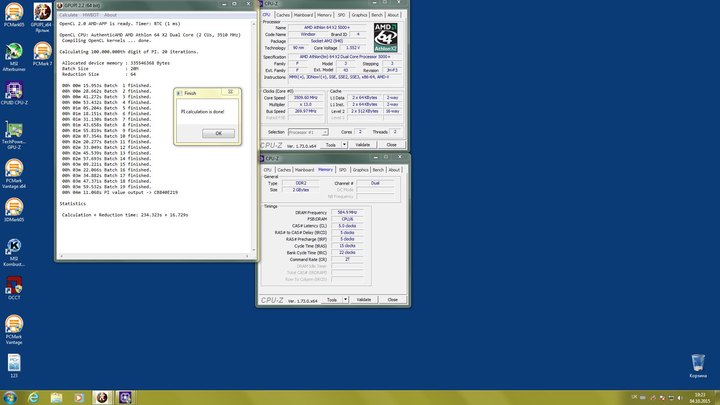Click GPUPI vertical scrollbar down arrow
720x405 pixels.
click(x=254, y=250)
